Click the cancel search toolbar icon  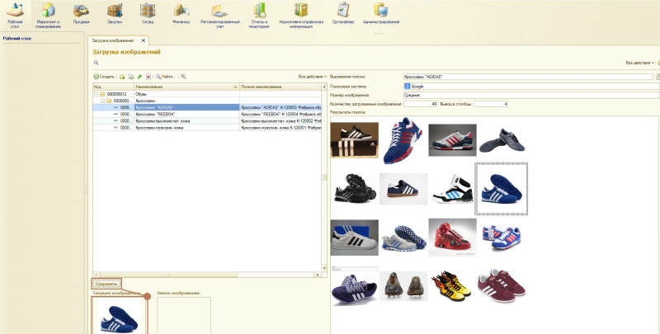pos(183,77)
